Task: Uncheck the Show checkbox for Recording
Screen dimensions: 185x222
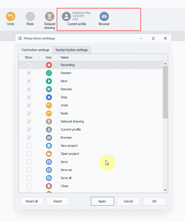Action: pos(29,65)
